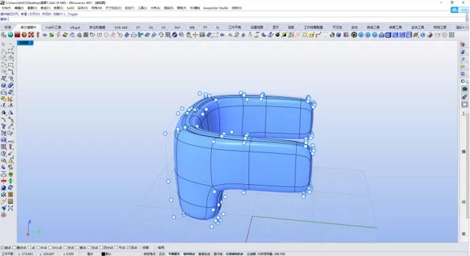The height and width of the screenshot is (256, 470).
Task: Switch to the VRay4 toolbar tab
Action: point(75,28)
